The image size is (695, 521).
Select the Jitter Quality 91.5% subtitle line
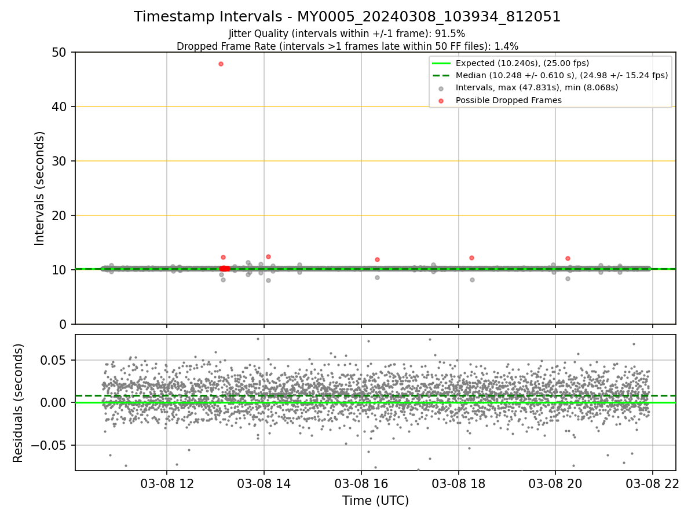347,34
